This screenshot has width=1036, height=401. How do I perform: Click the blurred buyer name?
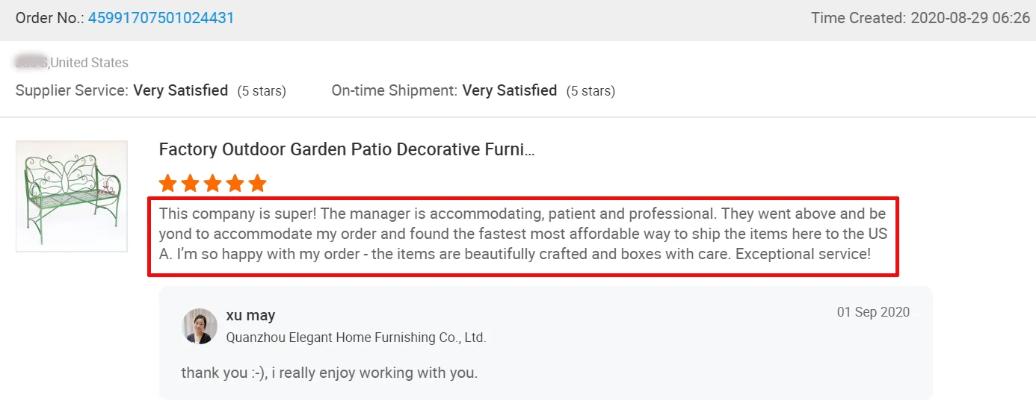[x=31, y=62]
